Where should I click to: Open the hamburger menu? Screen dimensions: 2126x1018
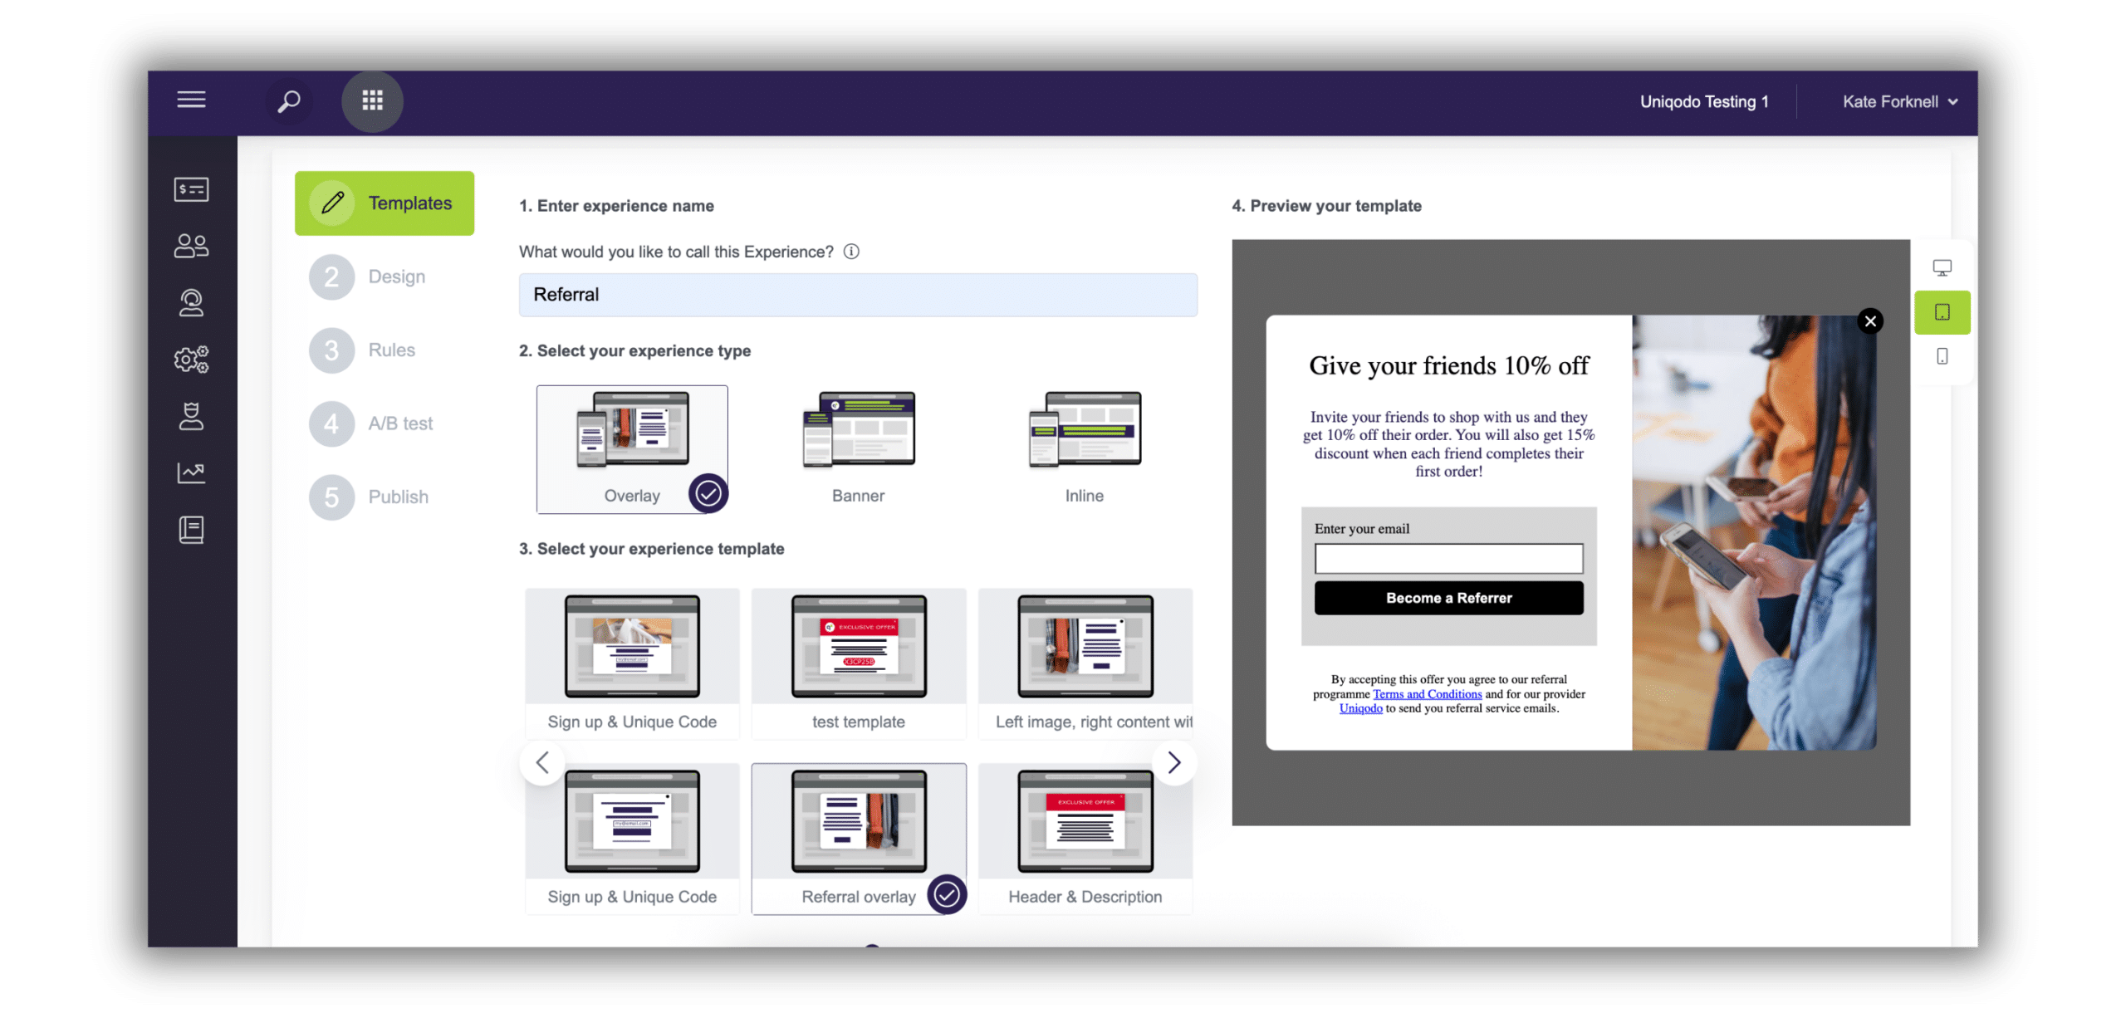pyautogui.click(x=191, y=100)
